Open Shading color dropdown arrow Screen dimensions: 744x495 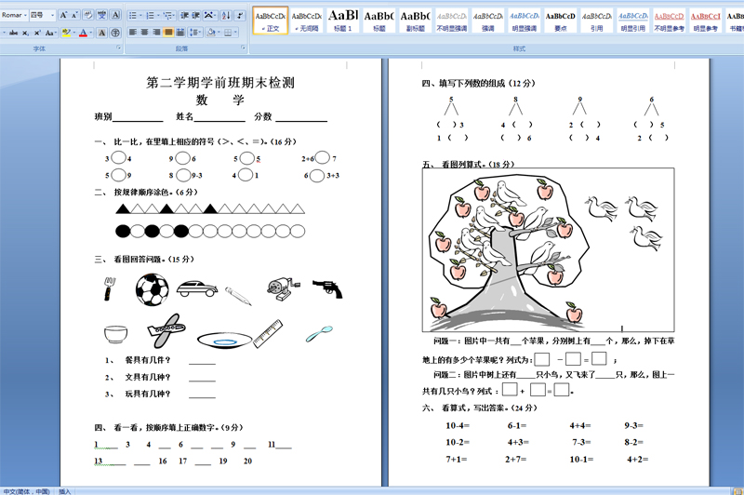[x=219, y=33]
